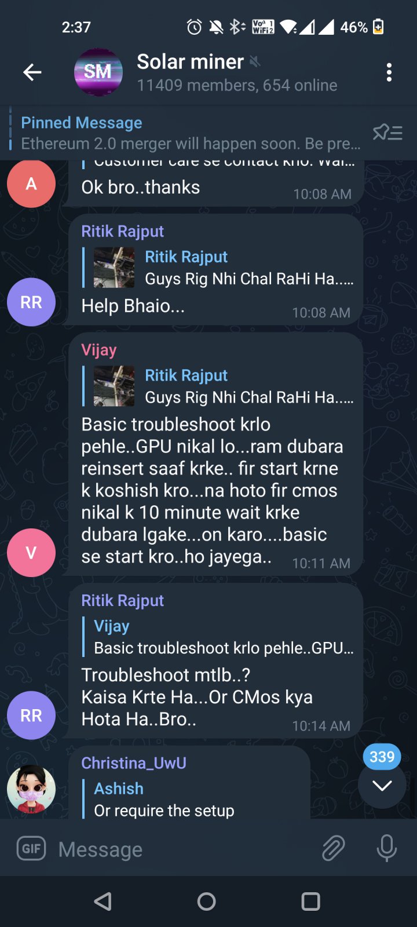The image size is (417, 927).
Task: Tap the back arrow in header
Action: pos(32,72)
